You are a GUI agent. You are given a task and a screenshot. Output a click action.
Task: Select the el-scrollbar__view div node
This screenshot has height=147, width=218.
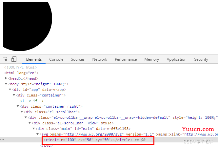[x=73, y=123]
